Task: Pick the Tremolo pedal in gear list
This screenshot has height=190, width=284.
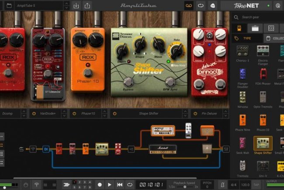Action: coord(242,169)
